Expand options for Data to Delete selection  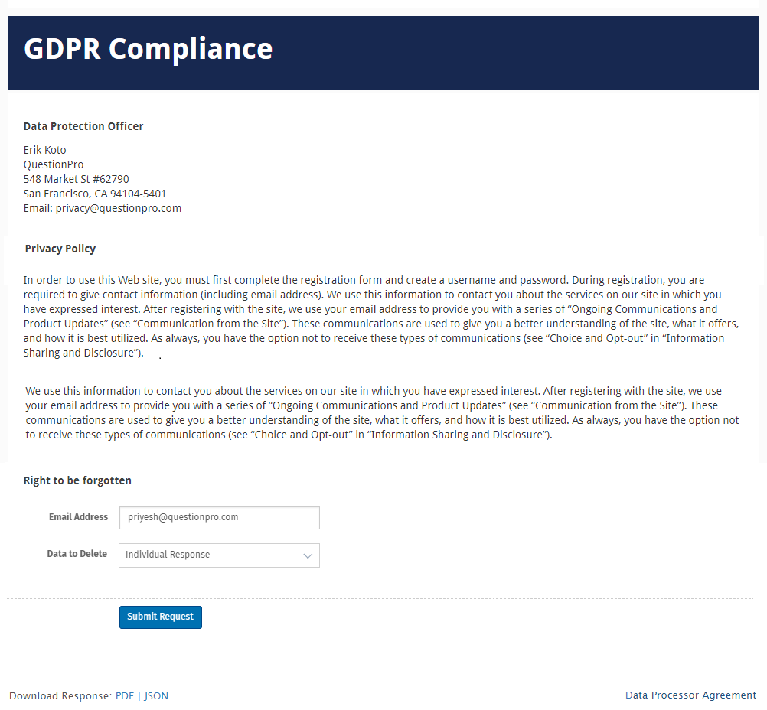(x=219, y=555)
